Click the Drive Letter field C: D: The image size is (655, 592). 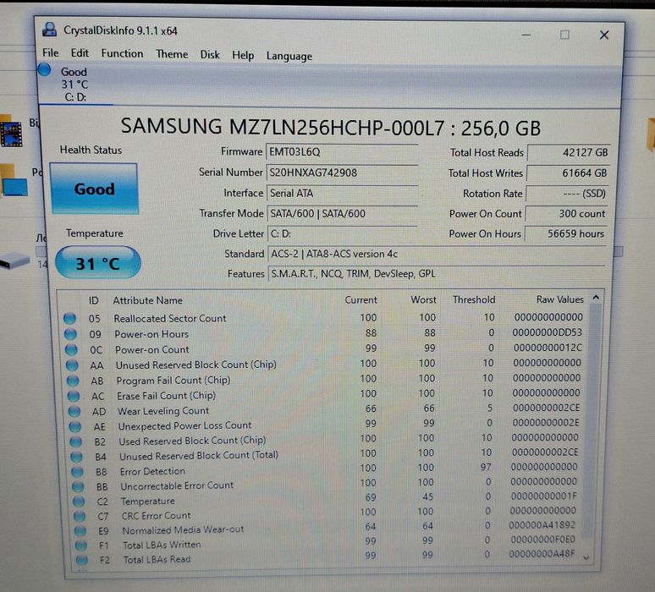[342, 233]
